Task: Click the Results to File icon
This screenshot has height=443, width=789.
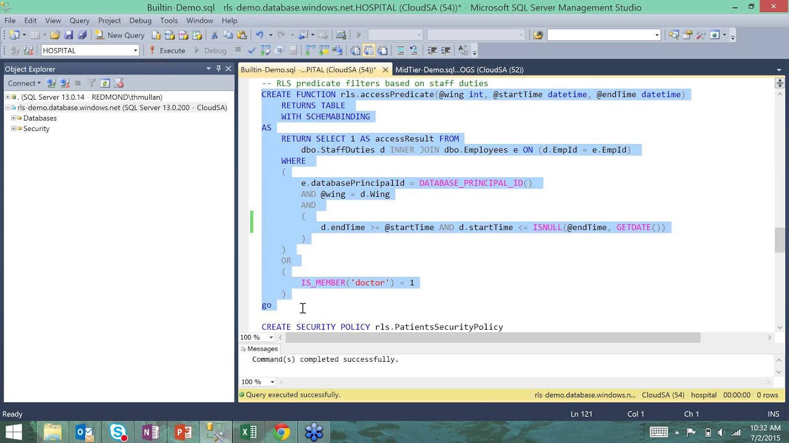Action: tap(382, 50)
